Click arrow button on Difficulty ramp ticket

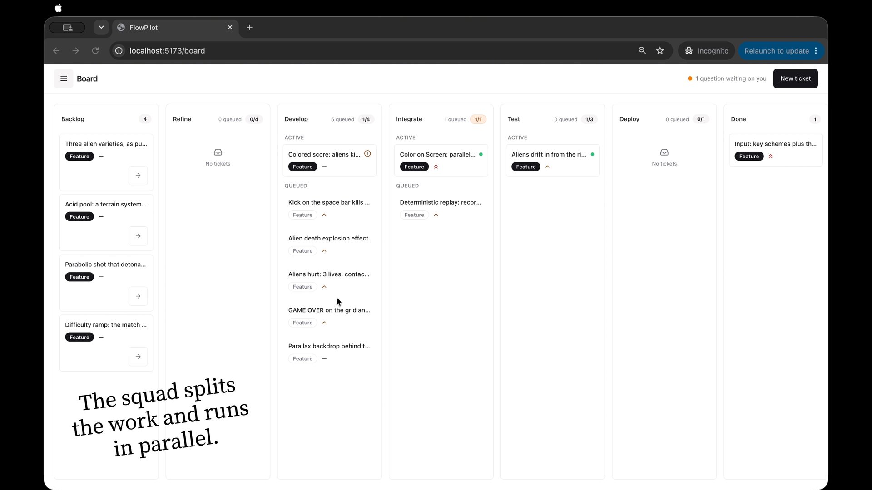point(138,357)
